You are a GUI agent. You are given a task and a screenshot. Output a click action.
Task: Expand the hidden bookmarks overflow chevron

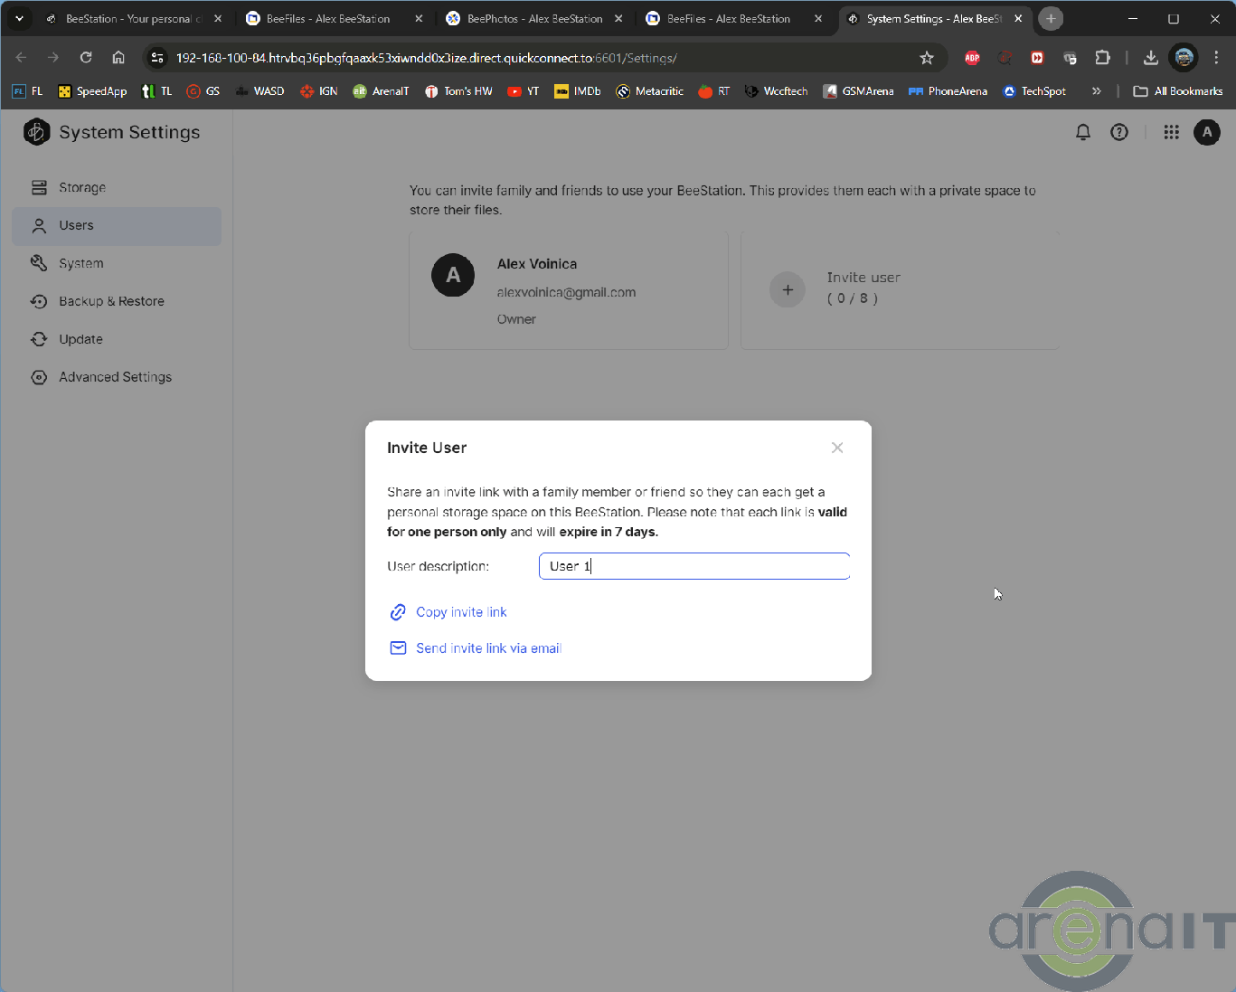pos(1097,91)
